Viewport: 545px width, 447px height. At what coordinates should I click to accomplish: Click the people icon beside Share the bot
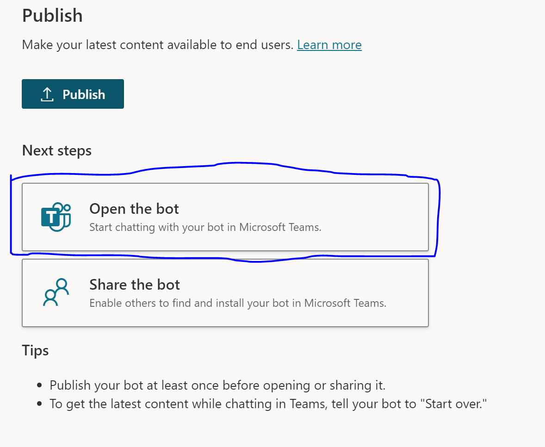pos(56,292)
